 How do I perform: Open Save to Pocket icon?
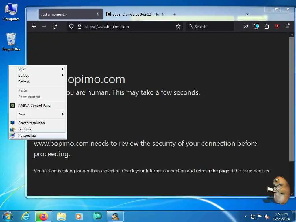(246, 26)
